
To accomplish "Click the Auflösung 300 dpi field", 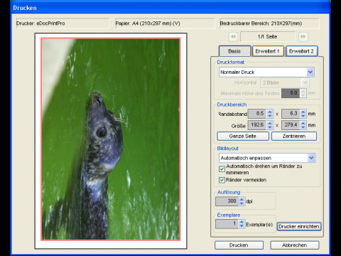I will click(x=227, y=201).
